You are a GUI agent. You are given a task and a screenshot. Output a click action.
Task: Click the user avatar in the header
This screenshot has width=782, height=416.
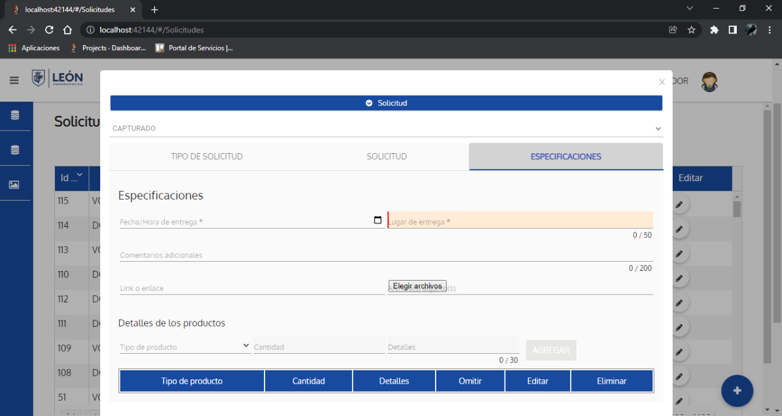[709, 81]
